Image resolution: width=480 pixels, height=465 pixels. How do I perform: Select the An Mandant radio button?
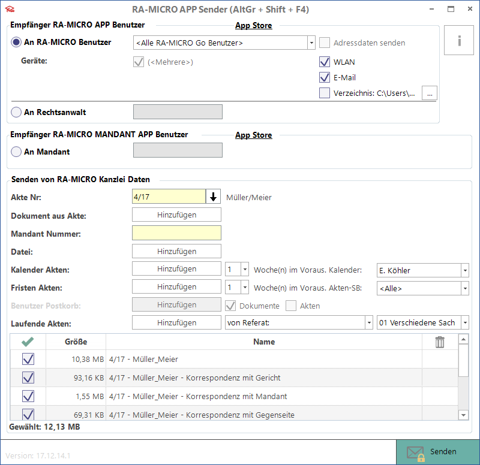click(x=16, y=152)
